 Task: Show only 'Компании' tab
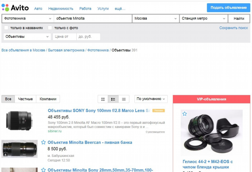[48, 99]
